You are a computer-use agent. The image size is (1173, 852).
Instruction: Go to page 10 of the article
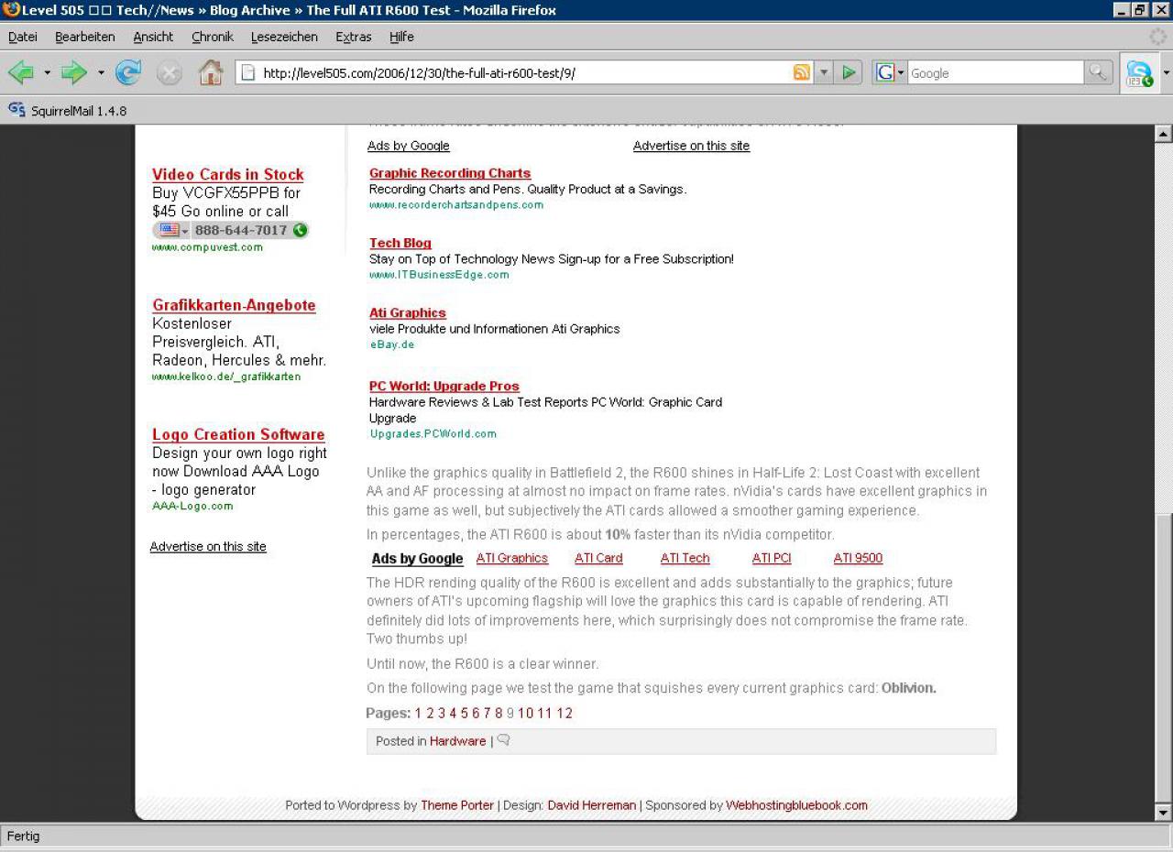coord(526,713)
